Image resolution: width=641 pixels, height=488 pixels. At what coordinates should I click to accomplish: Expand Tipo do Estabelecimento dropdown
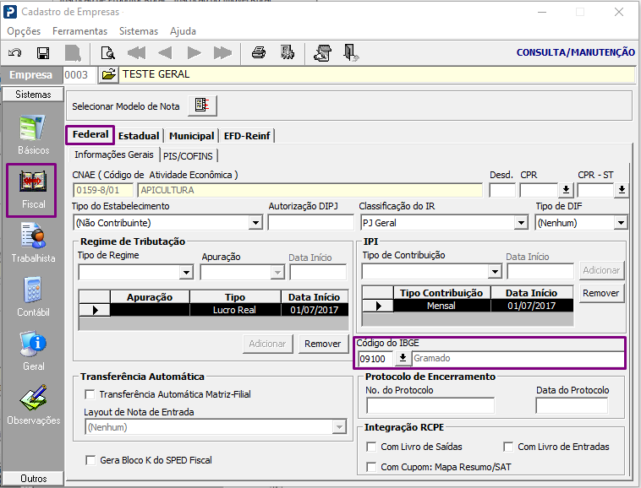(255, 223)
